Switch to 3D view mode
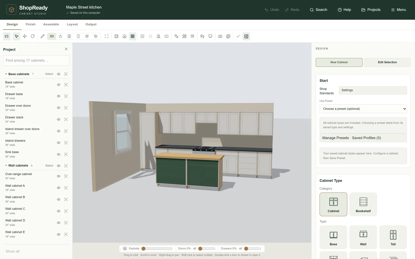The height and width of the screenshot is (259, 415). pos(52,36)
